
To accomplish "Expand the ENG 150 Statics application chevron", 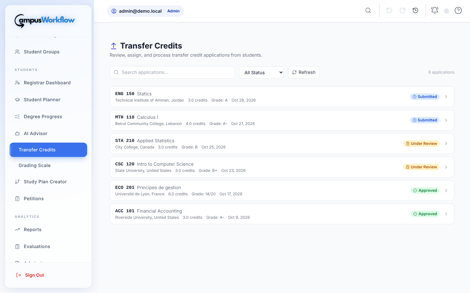I will pyautogui.click(x=446, y=97).
